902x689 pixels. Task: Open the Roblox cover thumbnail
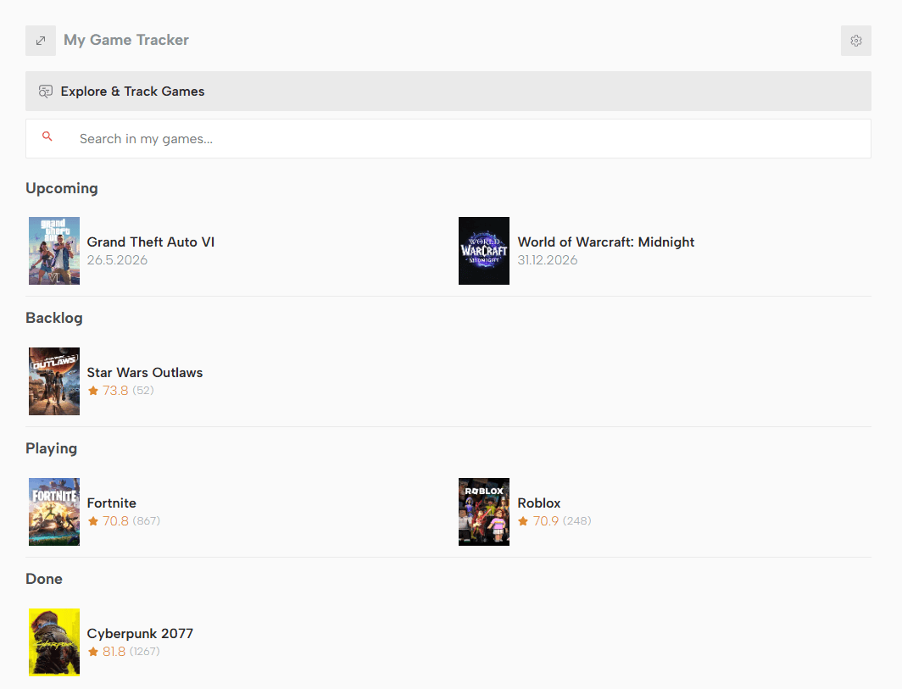point(484,512)
